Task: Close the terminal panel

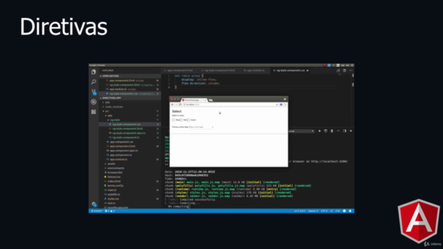Action: pyautogui.click(x=351, y=131)
